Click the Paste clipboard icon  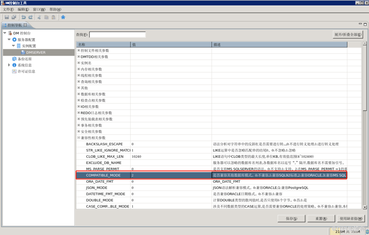click(x=53, y=17)
